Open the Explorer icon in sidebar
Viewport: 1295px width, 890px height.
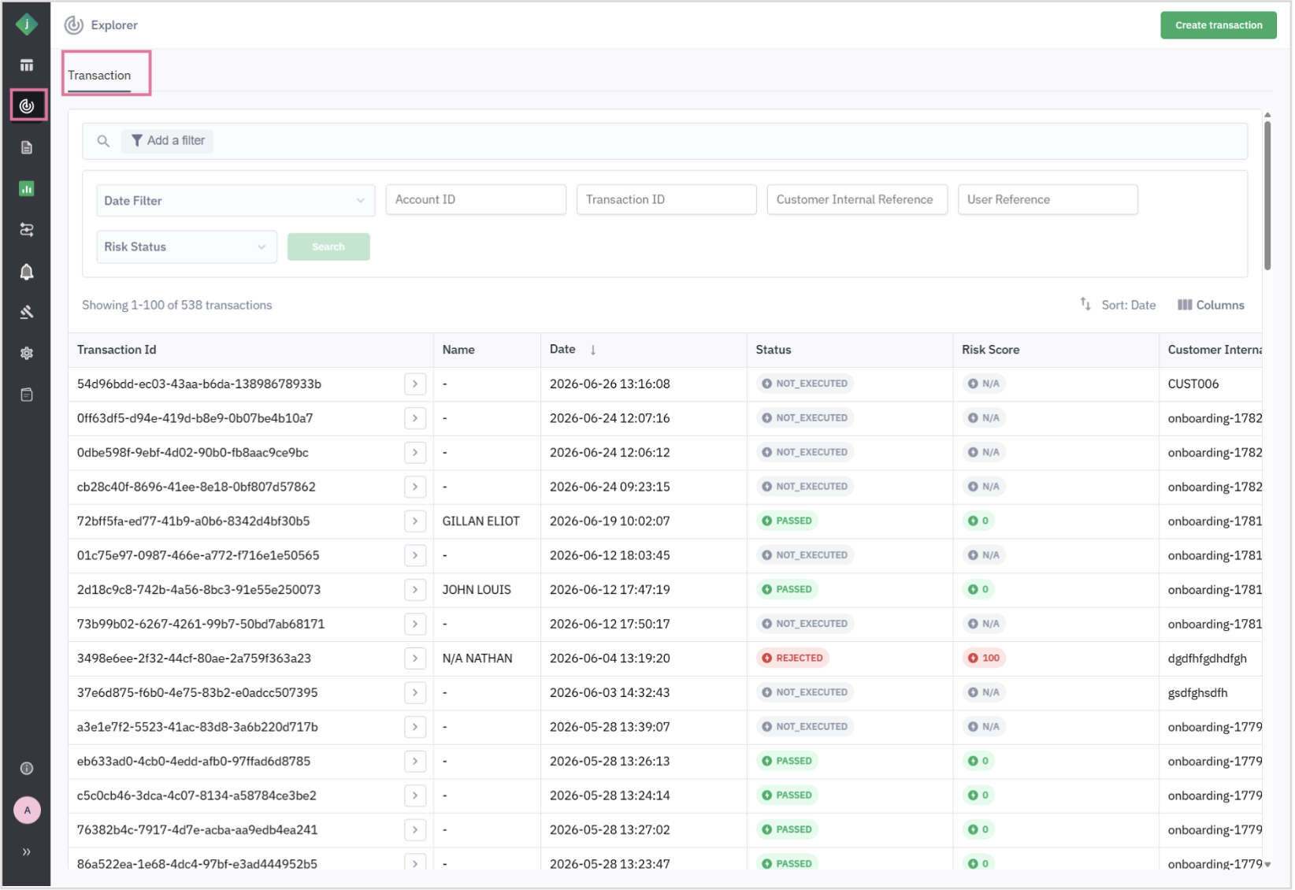[27, 106]
